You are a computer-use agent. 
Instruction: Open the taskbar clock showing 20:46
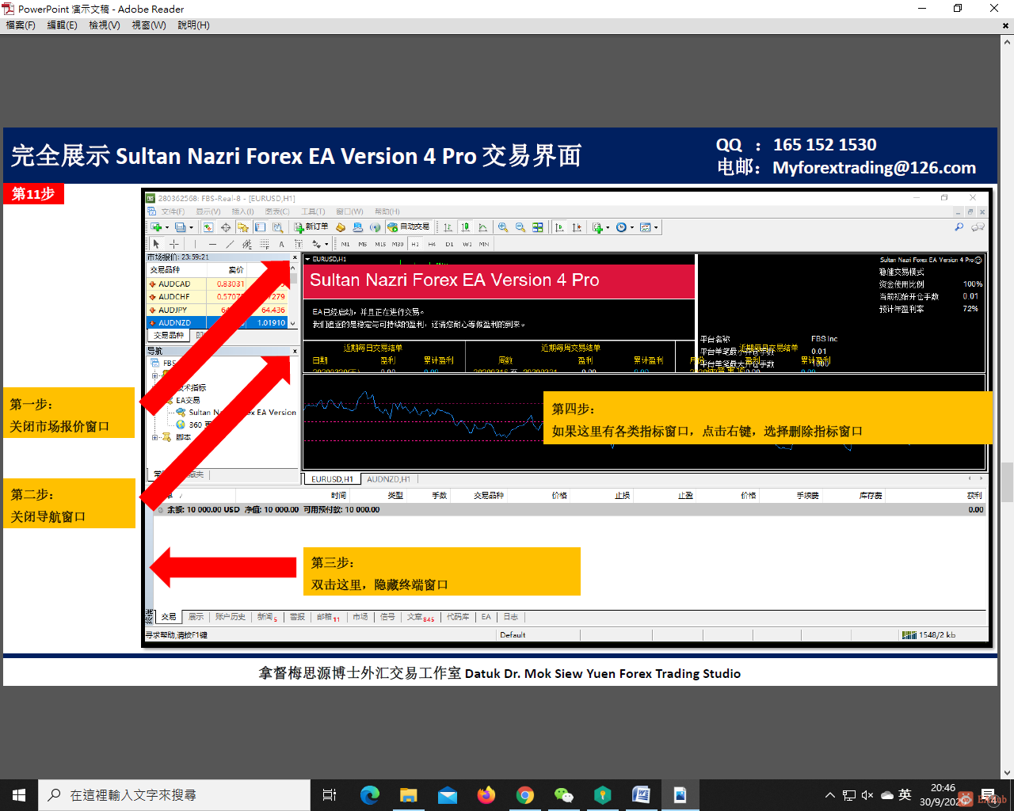(943, 795)
